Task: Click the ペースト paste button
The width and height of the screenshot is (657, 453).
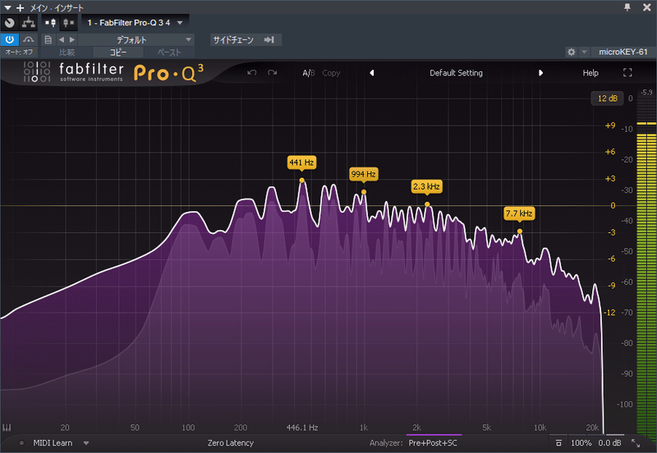Action: pos(169,53)
